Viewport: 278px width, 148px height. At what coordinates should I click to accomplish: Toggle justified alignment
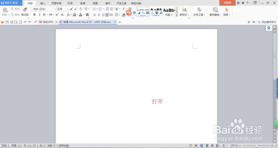click(x=107, y=15)
